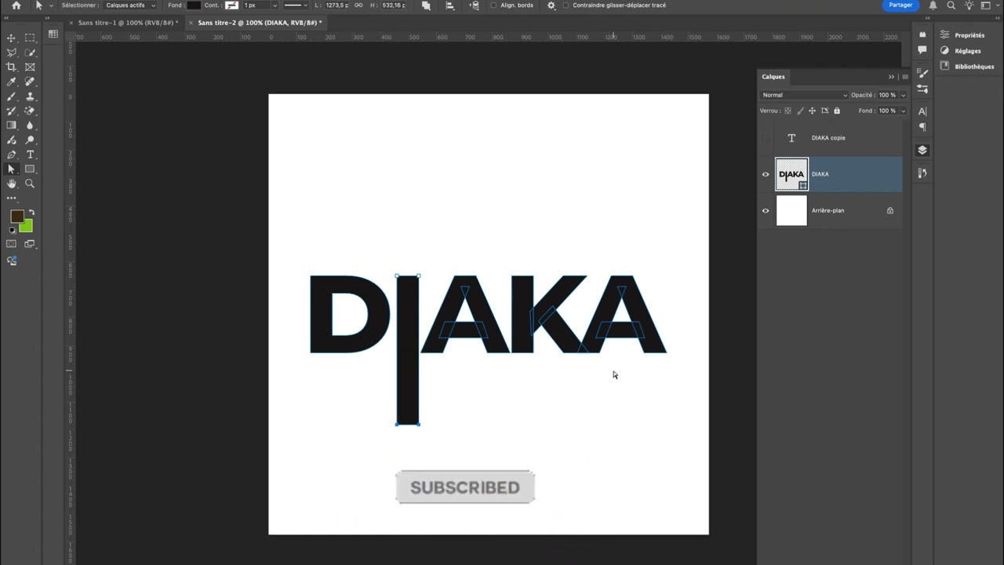Viewport: 1004px width, 565px height.
Task: Open the gear settings in options bar
Action: [x=551, y=5]
